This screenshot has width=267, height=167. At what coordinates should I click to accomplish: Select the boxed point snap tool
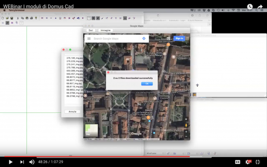89,18
